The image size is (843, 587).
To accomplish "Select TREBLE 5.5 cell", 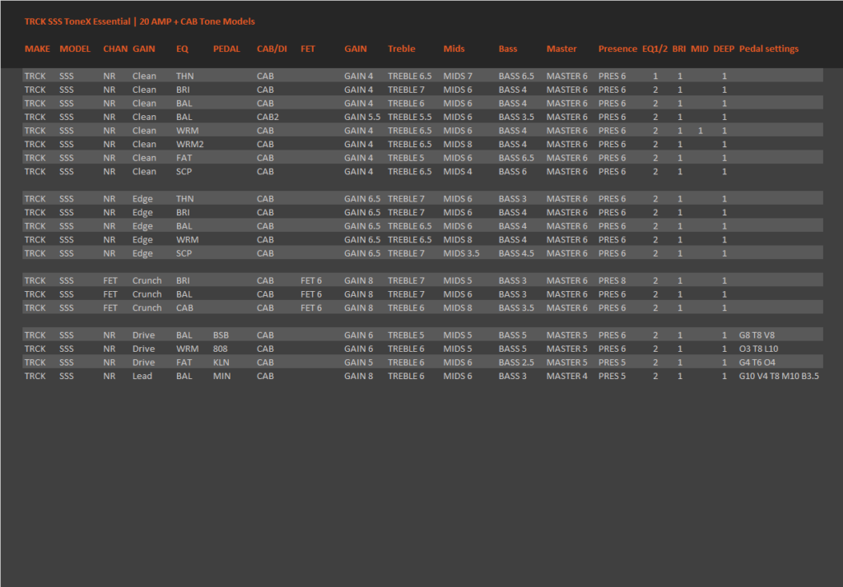I will pos(409,117).
